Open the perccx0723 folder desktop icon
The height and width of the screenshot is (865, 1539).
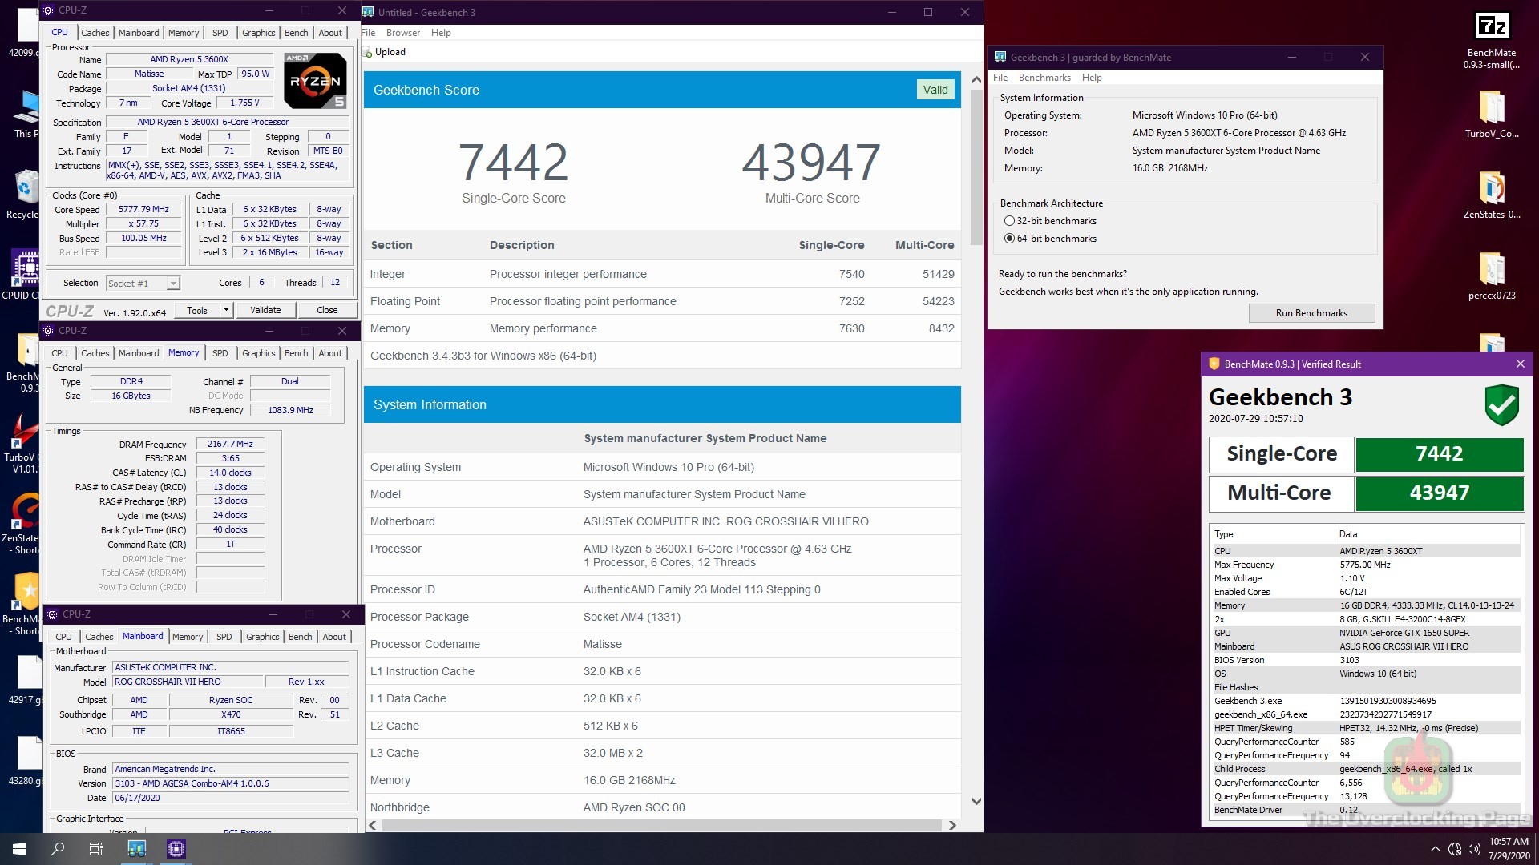coord(1491,270)
